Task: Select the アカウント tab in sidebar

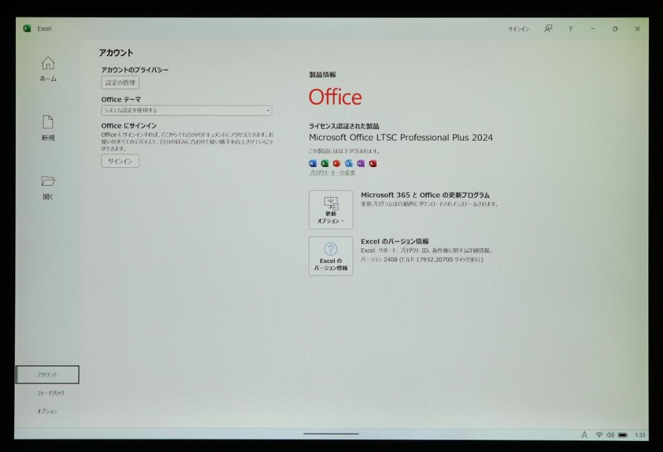Action: pos(47,375)
